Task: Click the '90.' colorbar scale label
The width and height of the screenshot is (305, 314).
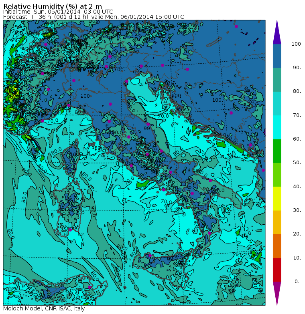Action: click(x=297, y=68)
